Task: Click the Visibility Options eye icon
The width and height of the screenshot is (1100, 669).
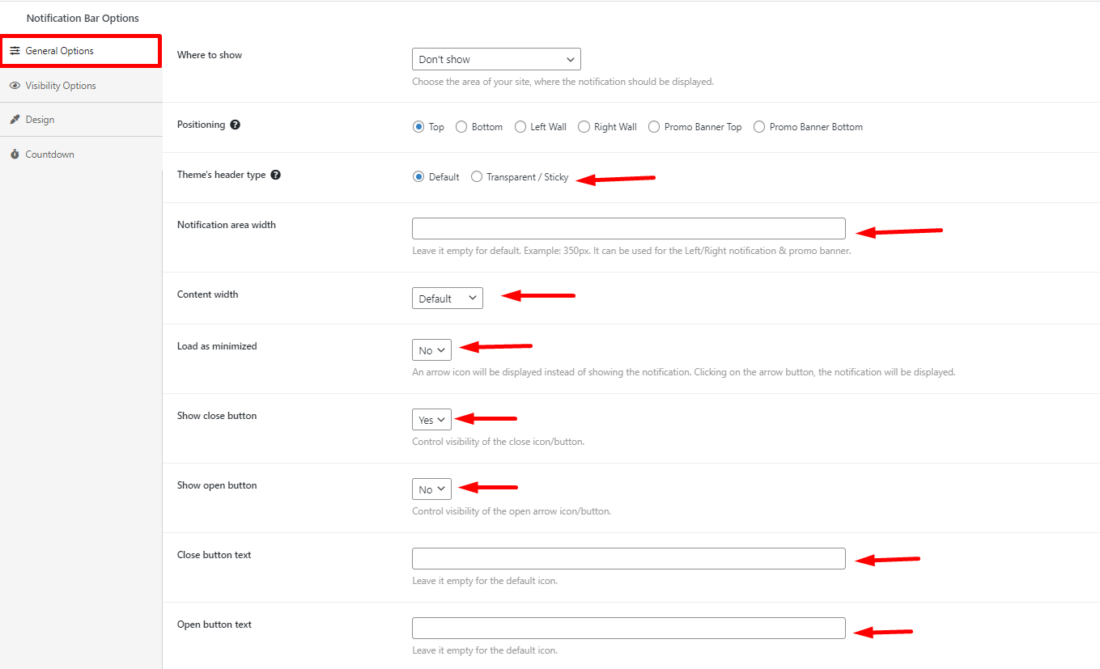Action: pos(15,86)
